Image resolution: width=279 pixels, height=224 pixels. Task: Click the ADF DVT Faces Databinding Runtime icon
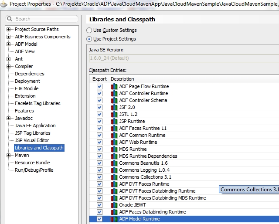pyautogui.click(x=114, y=191)
